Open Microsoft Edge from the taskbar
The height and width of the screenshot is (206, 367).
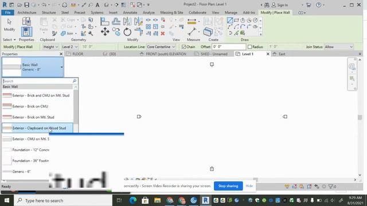[133, 200]
